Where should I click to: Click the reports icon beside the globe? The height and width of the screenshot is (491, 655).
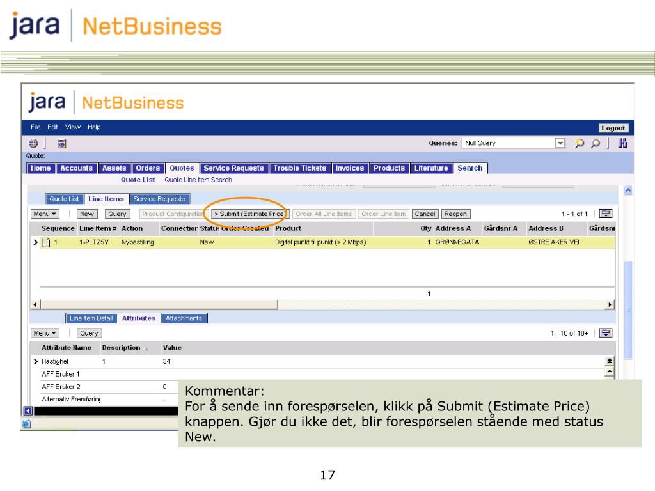[62, 144]
